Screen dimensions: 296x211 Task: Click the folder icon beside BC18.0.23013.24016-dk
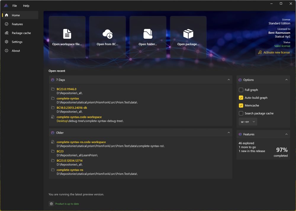(53, 108)
